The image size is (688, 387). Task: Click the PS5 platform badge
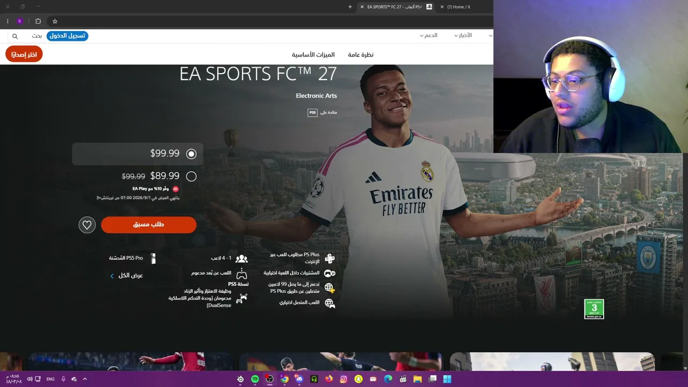tap(312, 112)
